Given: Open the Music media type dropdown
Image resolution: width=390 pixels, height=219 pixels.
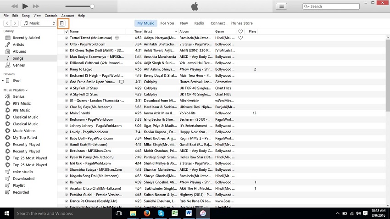Looking at the screenshot, I should pyautogui.click(x=39, y=23).
